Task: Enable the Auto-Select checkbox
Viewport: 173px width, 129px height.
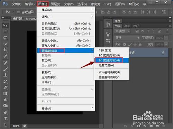Action: click(18, 12)
